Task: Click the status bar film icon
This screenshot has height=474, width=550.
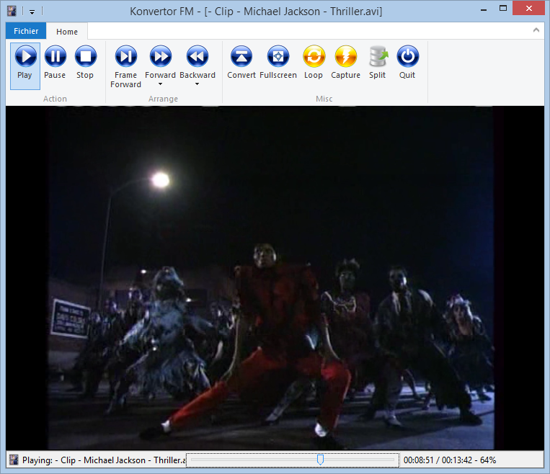Action: tap(14, 460)
